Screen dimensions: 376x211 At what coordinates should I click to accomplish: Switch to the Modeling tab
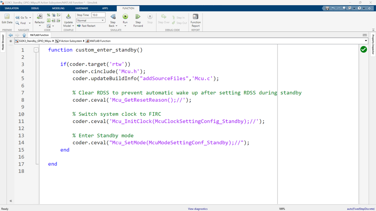[58, 8]
